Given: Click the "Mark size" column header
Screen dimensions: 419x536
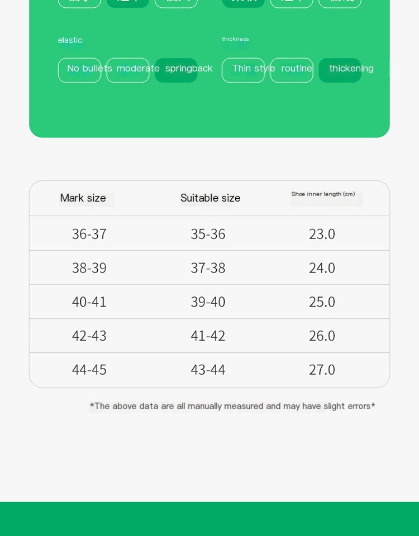Looking at the screenshot, I should [83, 198].
